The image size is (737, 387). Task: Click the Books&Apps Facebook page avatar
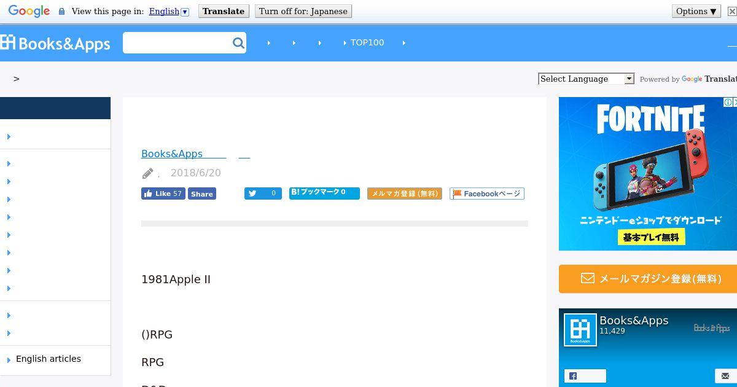pyautogui.click(x=580, y=330)
